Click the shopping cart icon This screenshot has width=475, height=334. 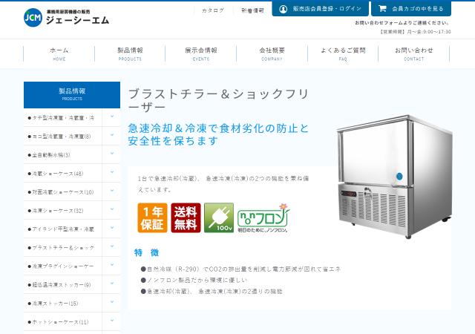[382, 9]
